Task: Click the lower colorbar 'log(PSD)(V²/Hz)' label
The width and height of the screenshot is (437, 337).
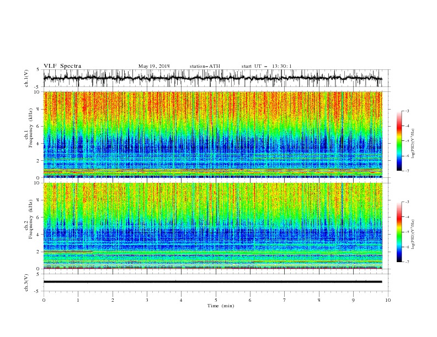Action: (x=414, y=234)
